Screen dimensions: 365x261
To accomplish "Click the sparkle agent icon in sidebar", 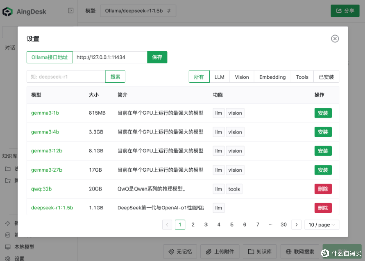I will tap(8, 223).
